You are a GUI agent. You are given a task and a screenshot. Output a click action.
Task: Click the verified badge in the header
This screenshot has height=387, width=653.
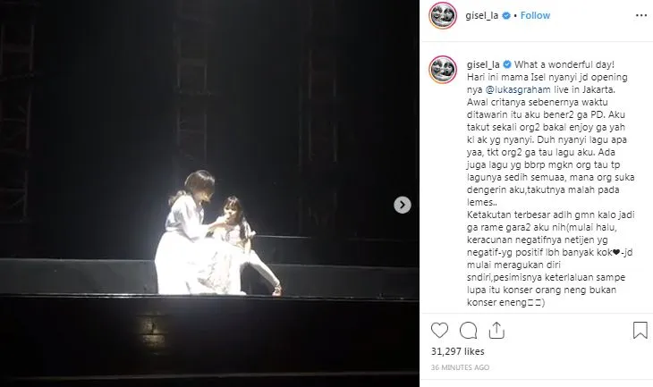[506, 16]
